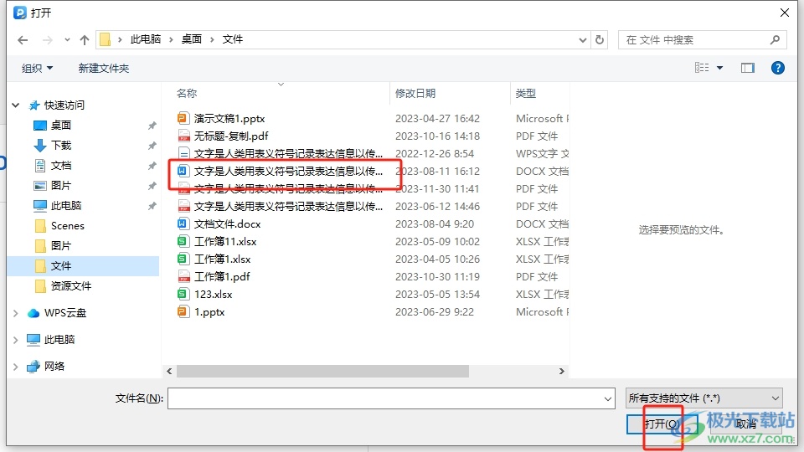Screen dimensions: 804x452
Task: Change view using the view mode icon
Action: 702,68
